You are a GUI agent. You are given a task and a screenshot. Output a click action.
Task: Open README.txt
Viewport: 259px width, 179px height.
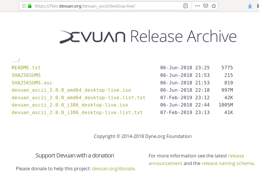tap(26, 68)
